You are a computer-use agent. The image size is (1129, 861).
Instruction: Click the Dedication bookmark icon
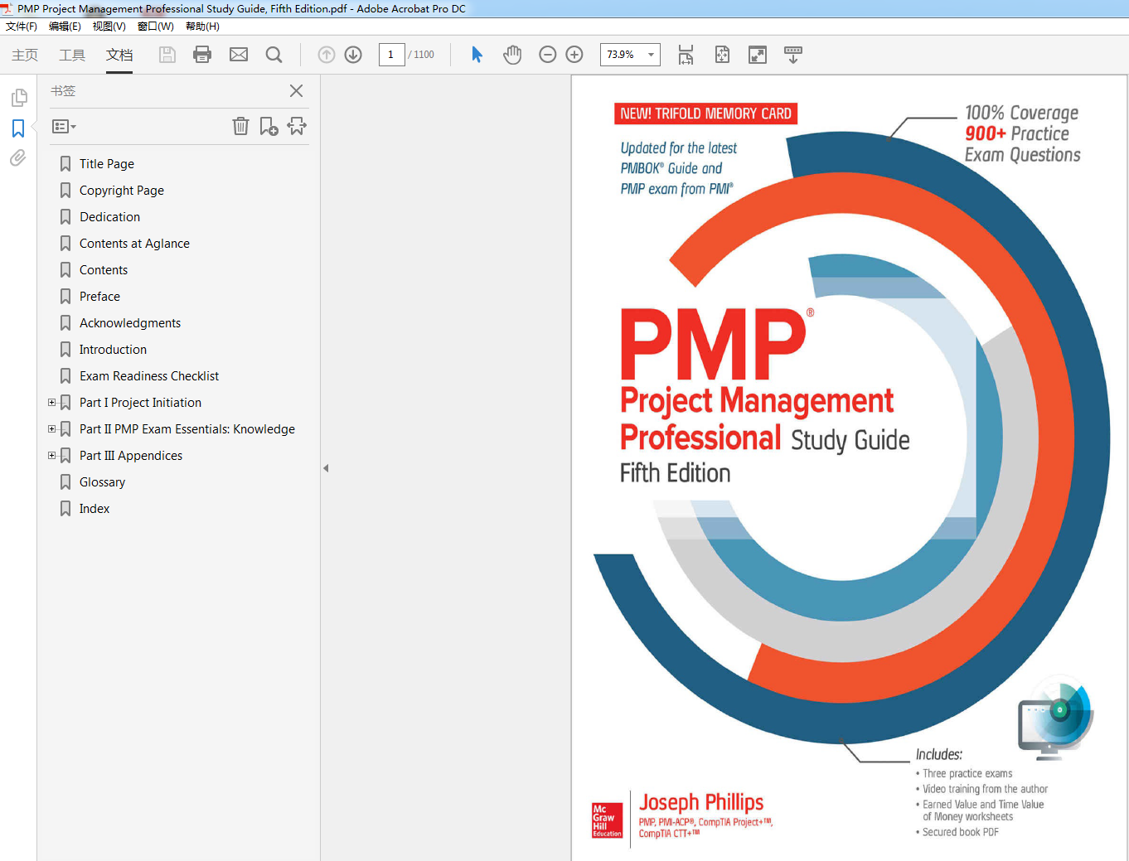[x=65, y=217]
